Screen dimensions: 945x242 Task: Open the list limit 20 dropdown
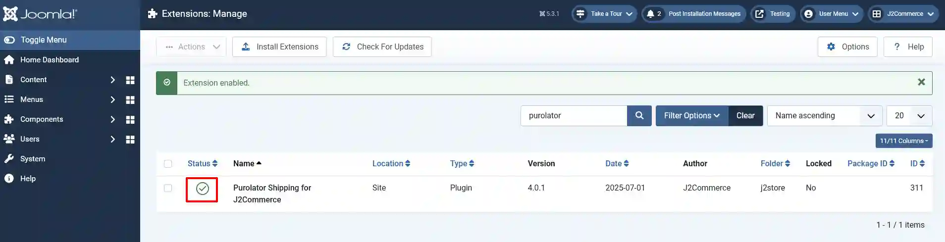point(909,116)
